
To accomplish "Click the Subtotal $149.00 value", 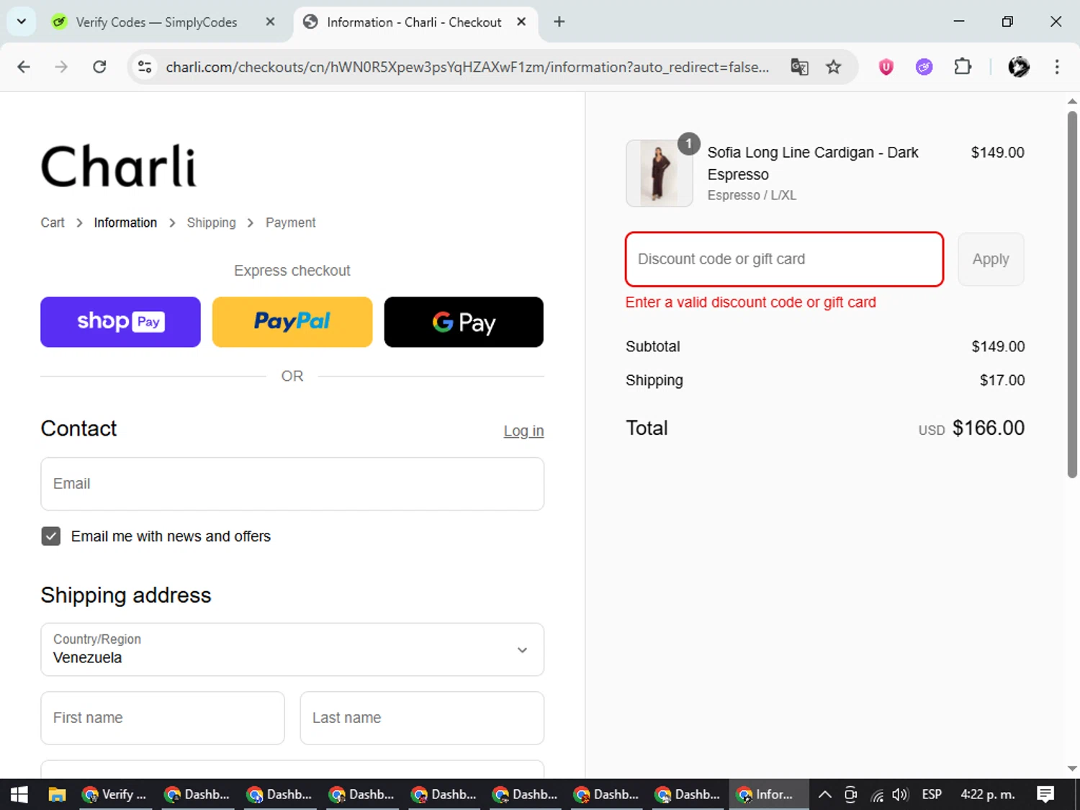I will click(x=998, y=346).
